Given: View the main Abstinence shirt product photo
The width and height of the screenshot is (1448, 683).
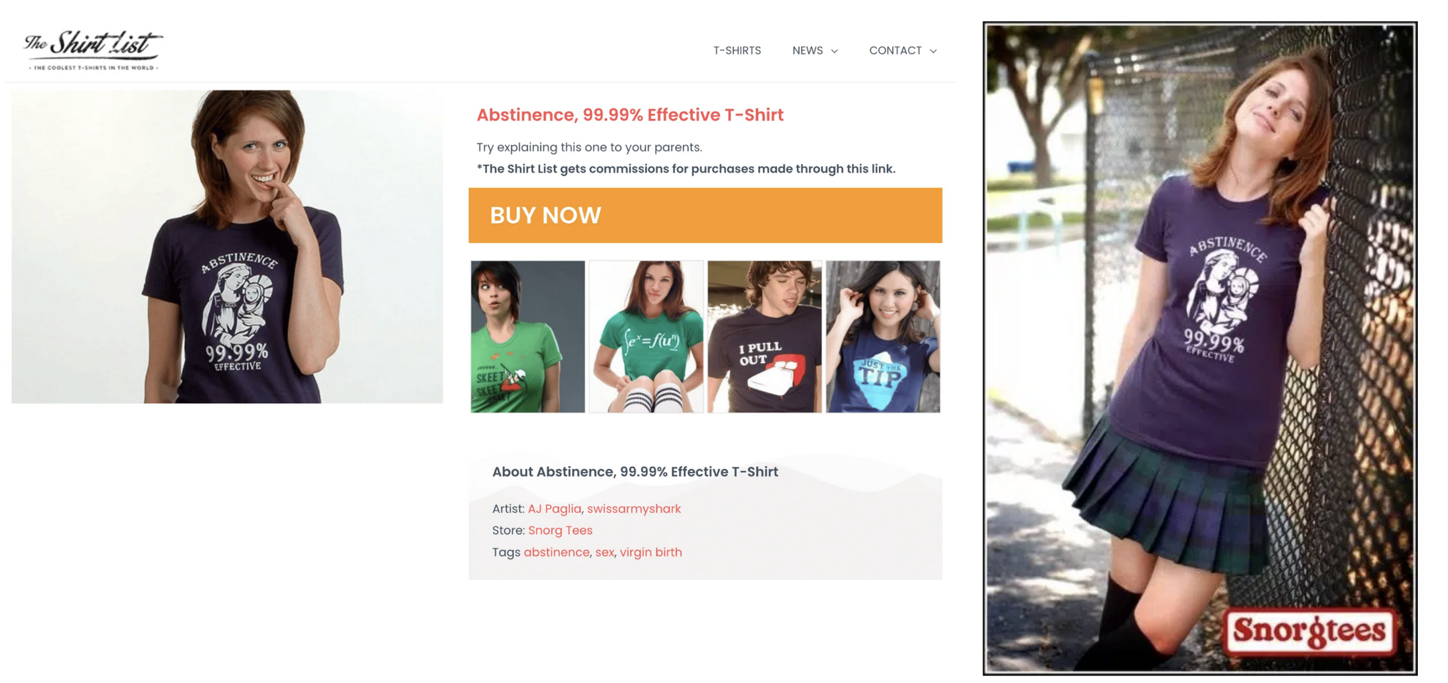Looking at the screenshot, I should tap(227, 246).
